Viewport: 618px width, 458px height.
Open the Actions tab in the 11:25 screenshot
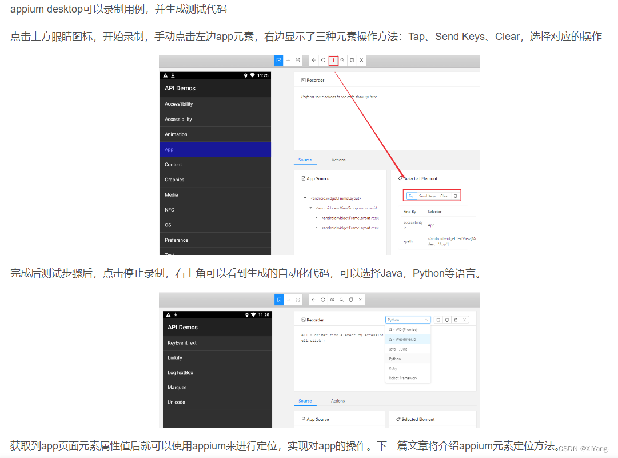338,160
